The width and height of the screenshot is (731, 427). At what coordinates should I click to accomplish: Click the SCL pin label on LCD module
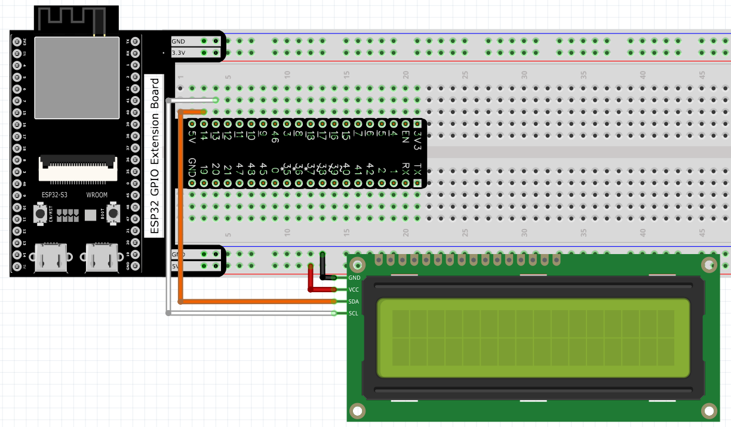tap(354, 314)
